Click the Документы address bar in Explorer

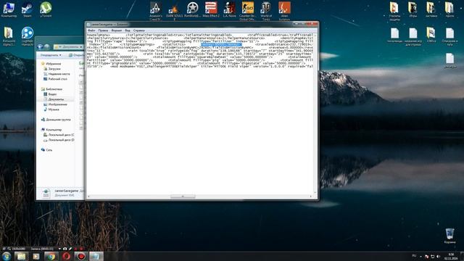pyautogui.click(x=69, y=46)
